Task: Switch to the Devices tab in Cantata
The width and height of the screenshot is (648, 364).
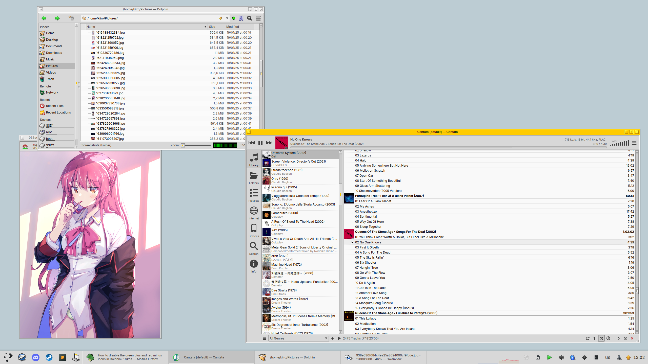Action: (x=254, y=231)
